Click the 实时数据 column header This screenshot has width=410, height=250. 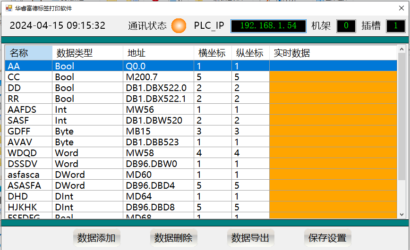pyautogui.click(x=333, y=53)
